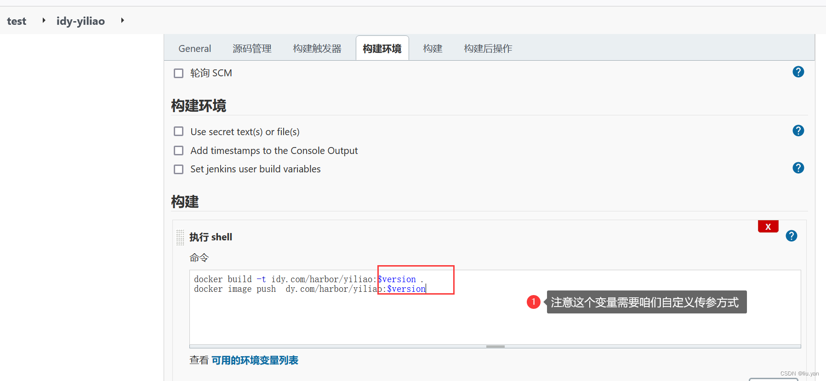Click the docker build command line
Viewport: 826px width, 381px height.
308,279
